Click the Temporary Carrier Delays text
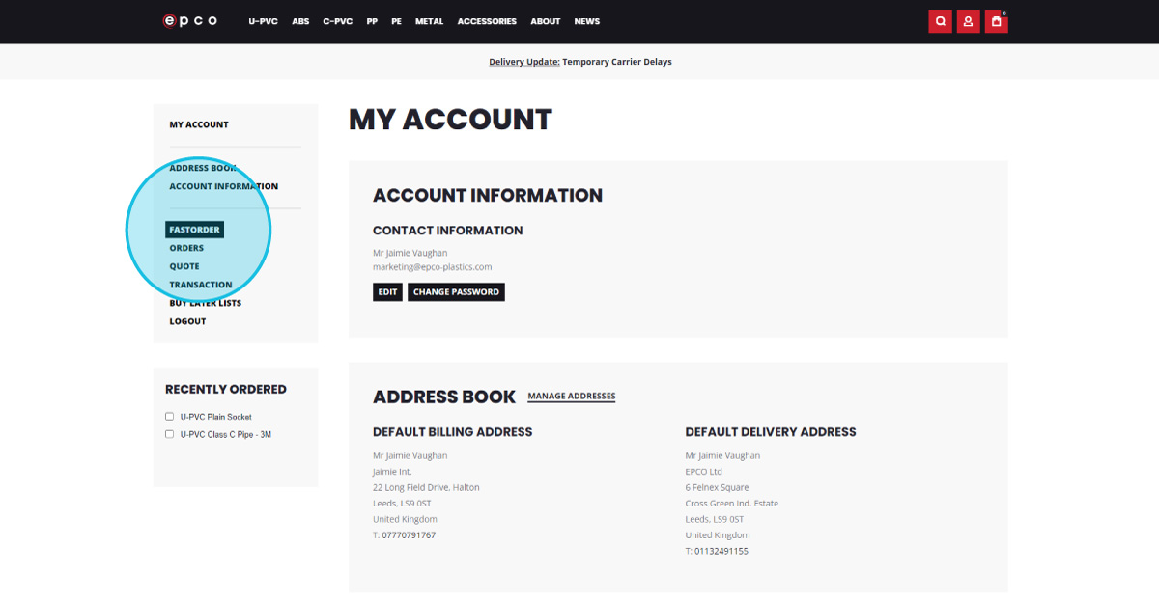The width and height of the screenshot is (1159, 602). [x=617, y=62]
